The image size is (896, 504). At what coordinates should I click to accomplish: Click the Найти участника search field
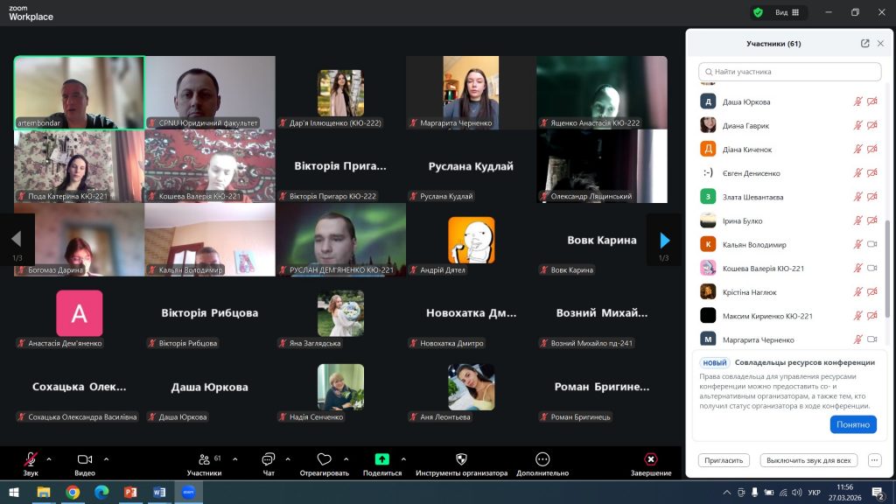click(789, 72)
